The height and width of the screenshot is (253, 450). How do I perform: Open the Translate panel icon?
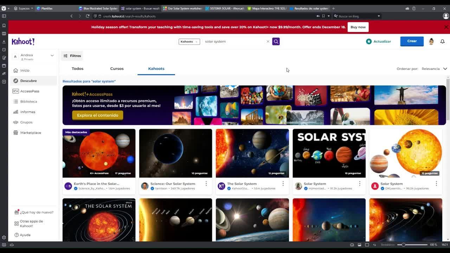coord(4,73)
